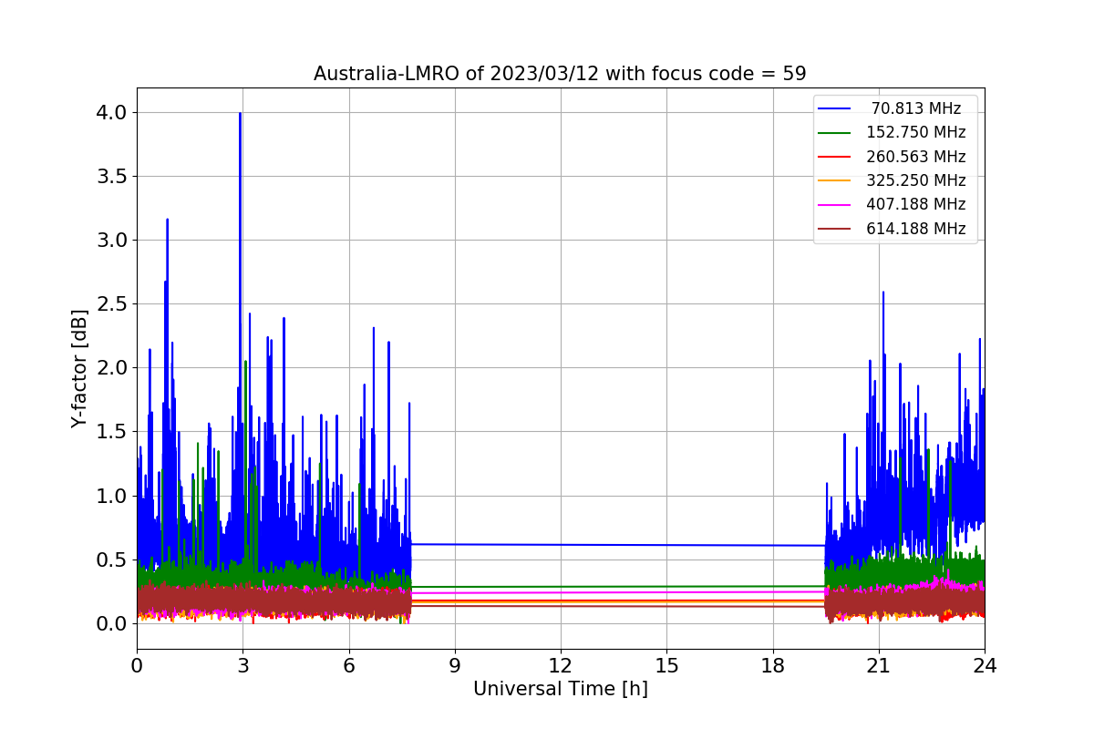1094x729 pixels.
Task: Select the 70.813 MHz legend label
Action: [x=916, y=108]
